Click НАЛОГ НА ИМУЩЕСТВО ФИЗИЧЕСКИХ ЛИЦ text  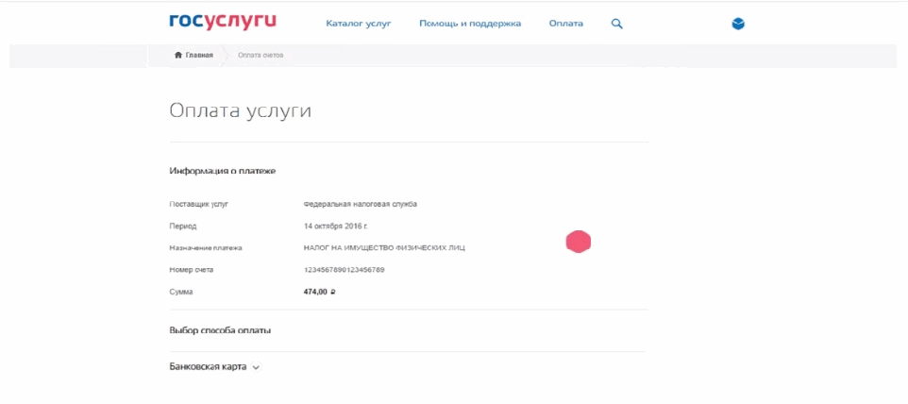point(383,247)
